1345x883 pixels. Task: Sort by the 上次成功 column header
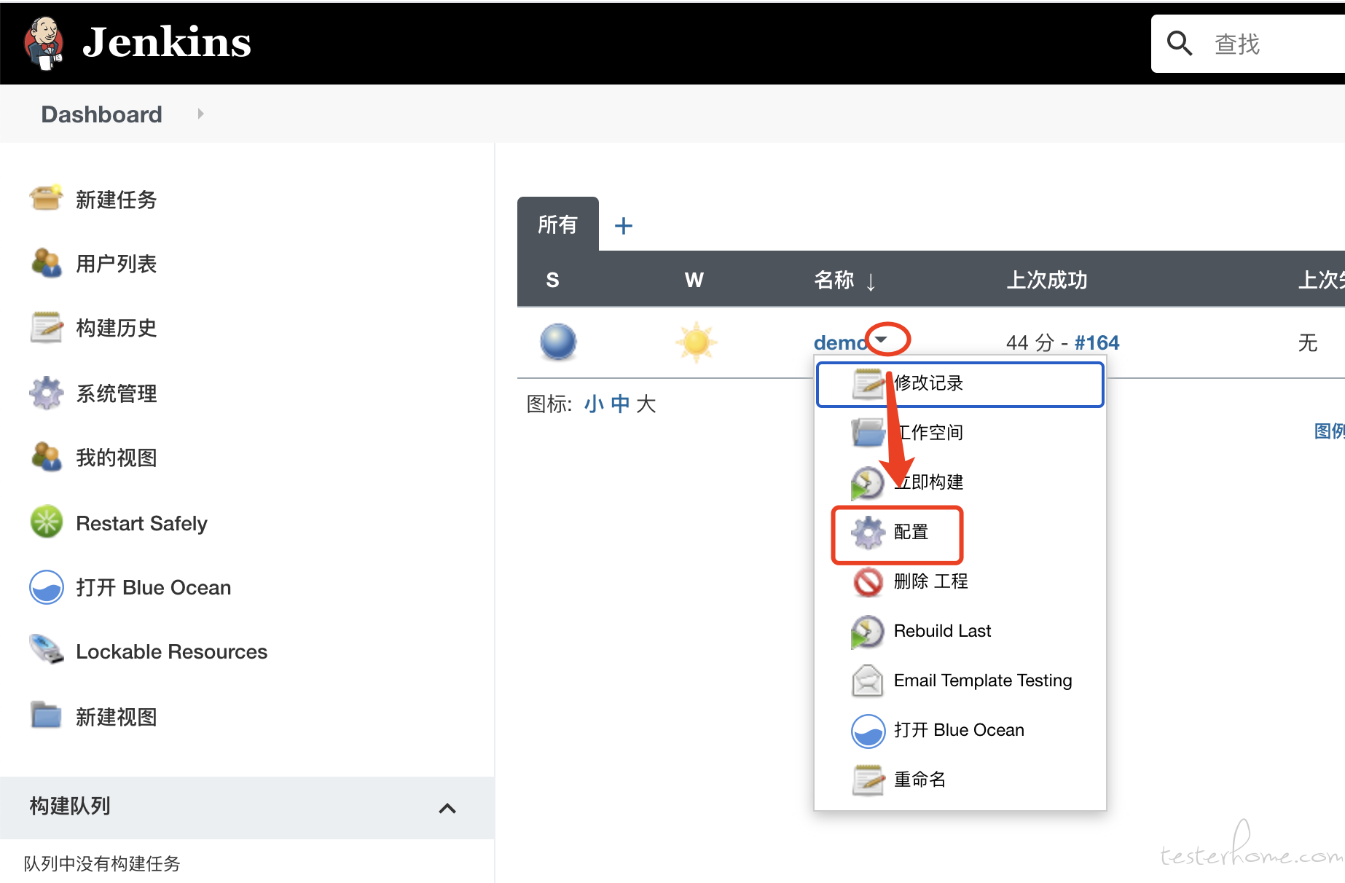tap(1047, 280)
